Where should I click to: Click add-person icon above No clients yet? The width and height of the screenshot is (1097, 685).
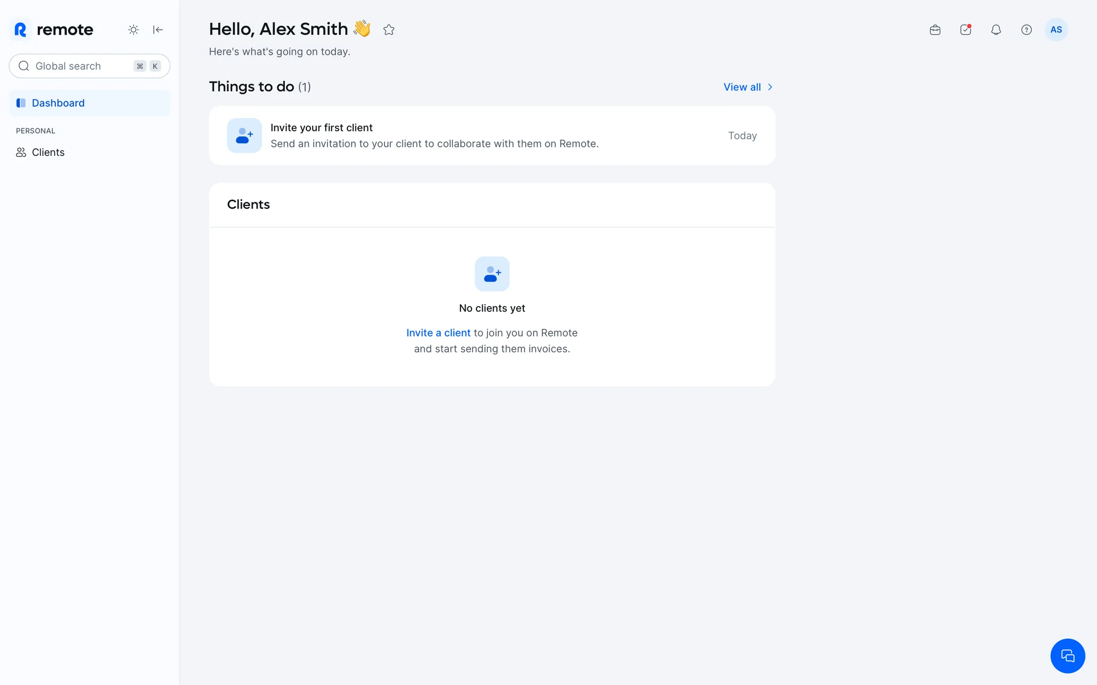(x=492, y=274)
